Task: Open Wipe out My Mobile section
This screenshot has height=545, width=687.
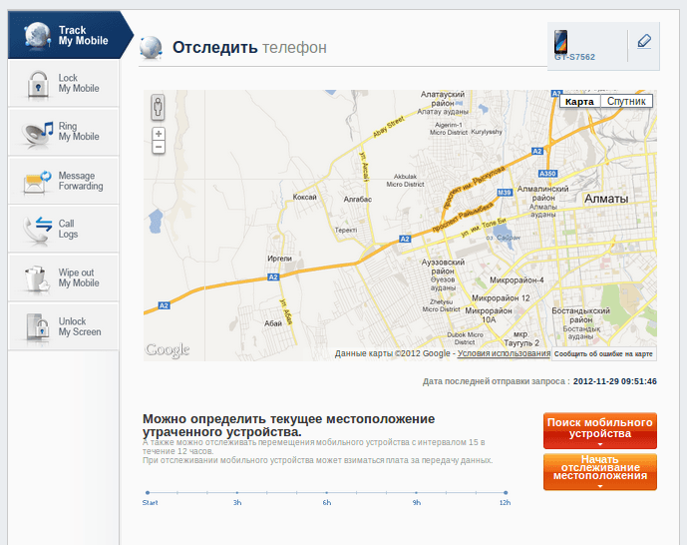Action: pyautogui.click(x=63, y=277)
